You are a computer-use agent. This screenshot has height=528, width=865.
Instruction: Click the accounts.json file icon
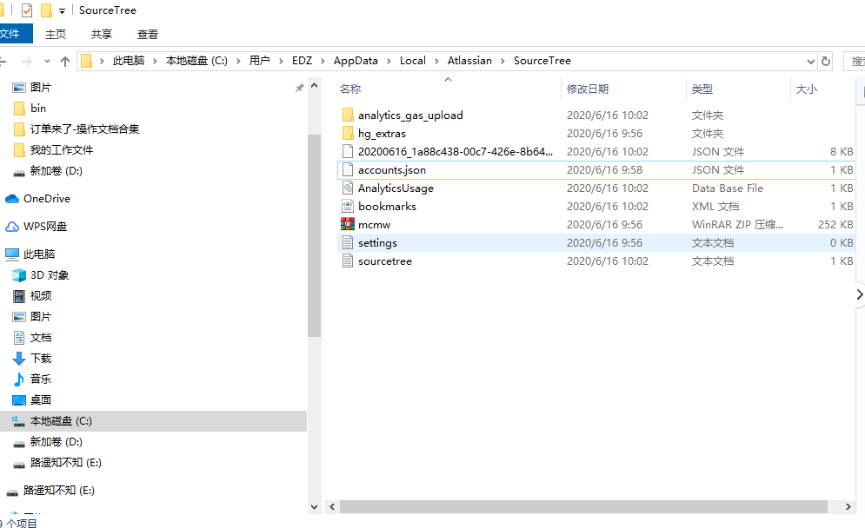click(348, 169)
